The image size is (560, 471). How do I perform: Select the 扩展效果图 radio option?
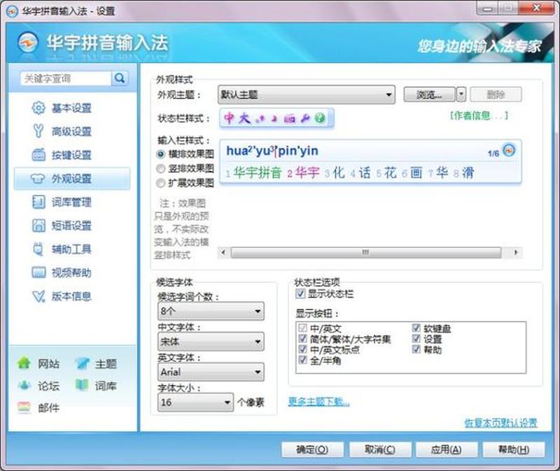[161, 183]
